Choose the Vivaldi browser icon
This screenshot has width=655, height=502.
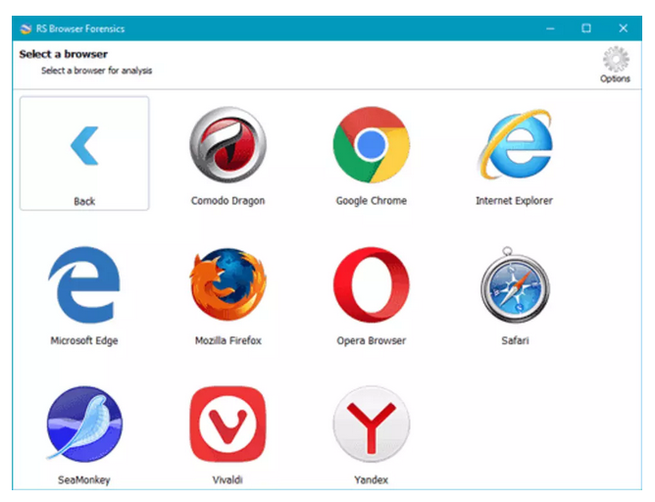click(x=228, y=424)
